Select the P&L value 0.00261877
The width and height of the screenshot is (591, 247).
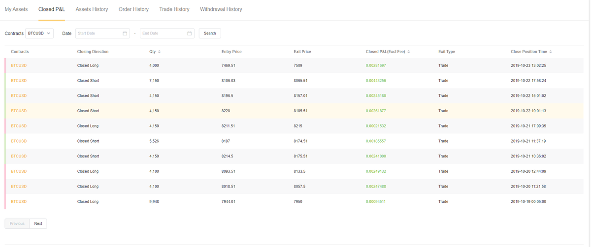tap(376, 111)
